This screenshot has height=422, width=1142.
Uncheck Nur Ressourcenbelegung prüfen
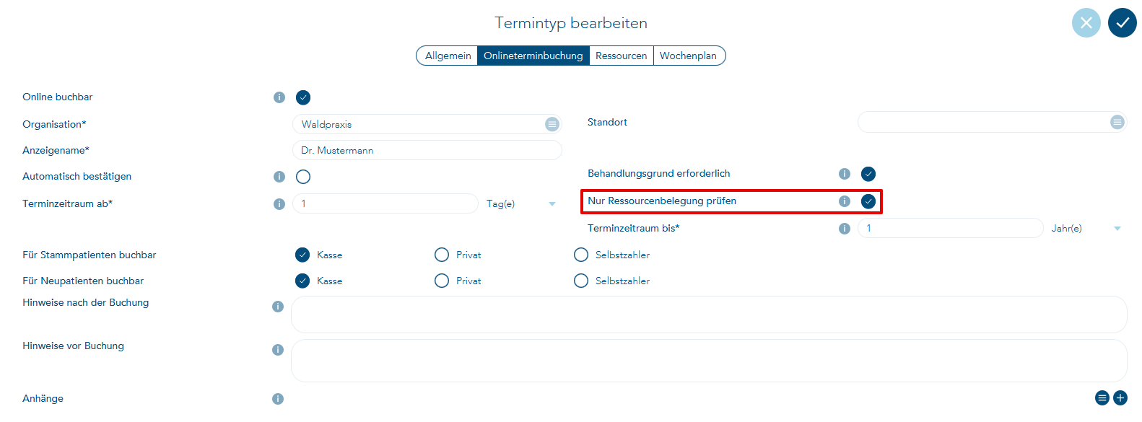click(x=868, y=201)
